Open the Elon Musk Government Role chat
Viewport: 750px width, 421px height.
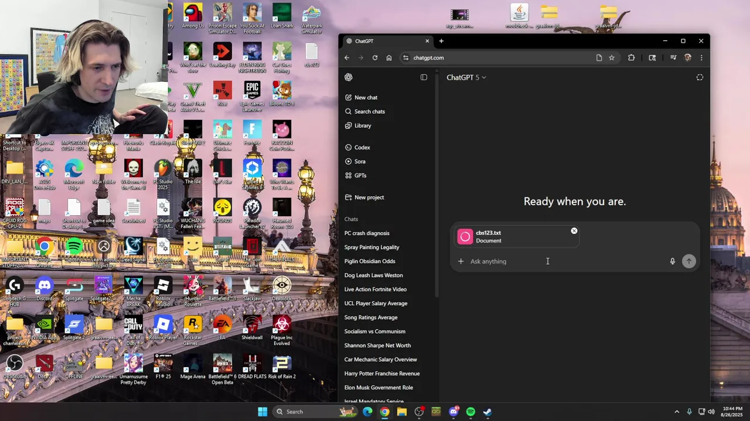coord(379,388)
